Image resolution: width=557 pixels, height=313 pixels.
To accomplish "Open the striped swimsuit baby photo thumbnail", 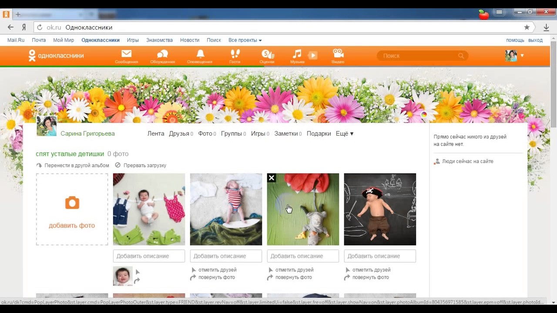I will point(226,209).
